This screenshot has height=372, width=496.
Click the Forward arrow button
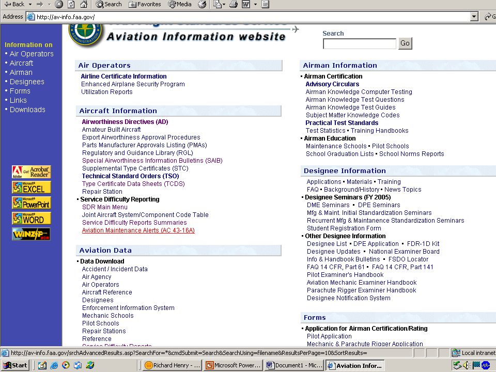coord(40,4)
